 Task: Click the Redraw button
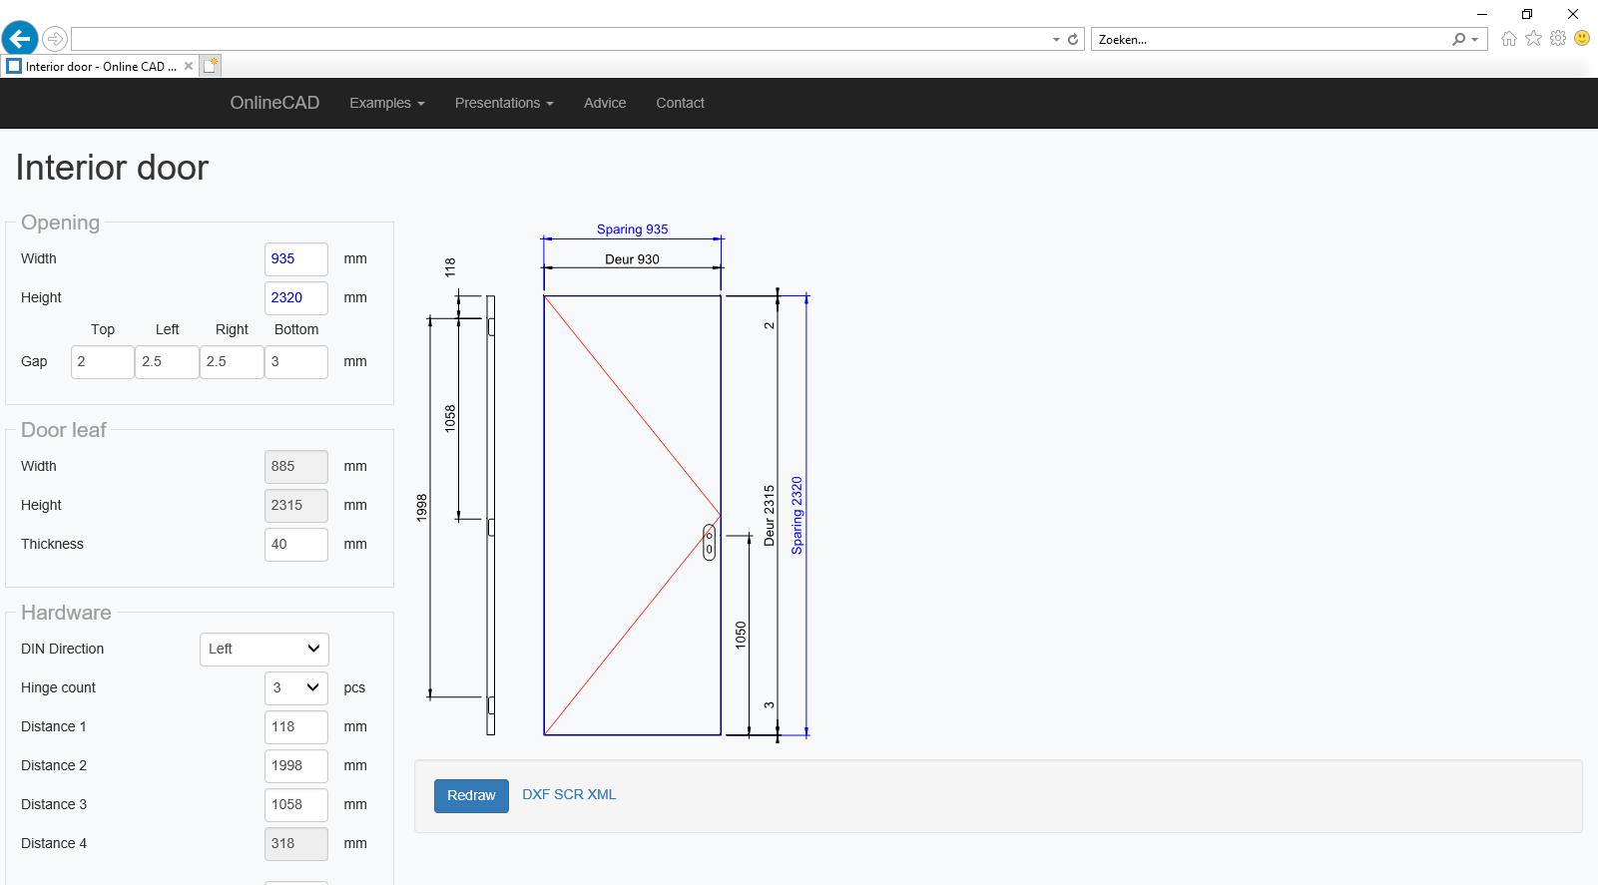(x=471, y=795)
